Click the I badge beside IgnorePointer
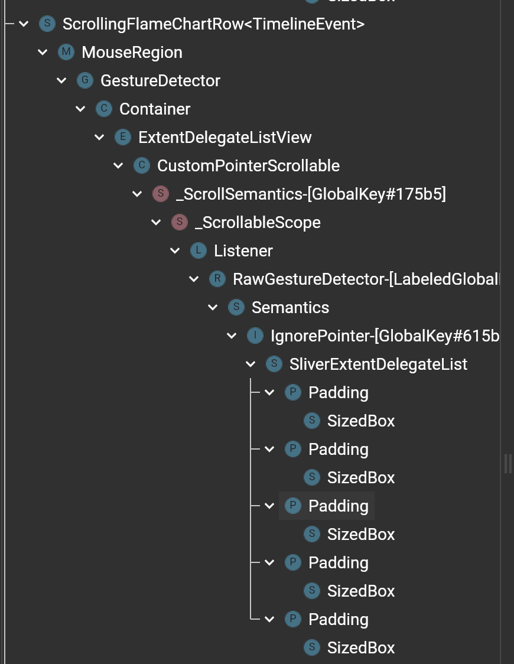The width and height of the screenshot is (514, 664). coord(255,336)
